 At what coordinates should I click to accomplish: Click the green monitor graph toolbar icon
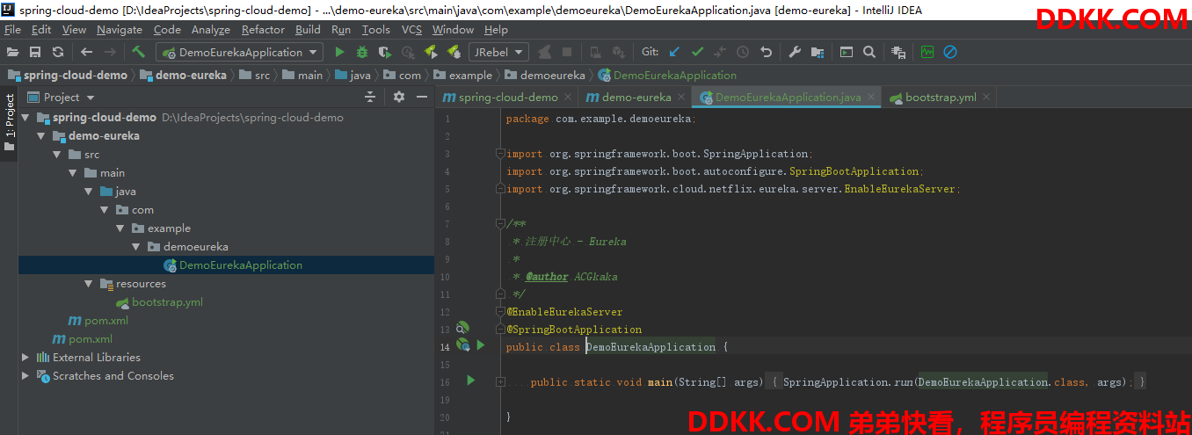tap(927, 53)
